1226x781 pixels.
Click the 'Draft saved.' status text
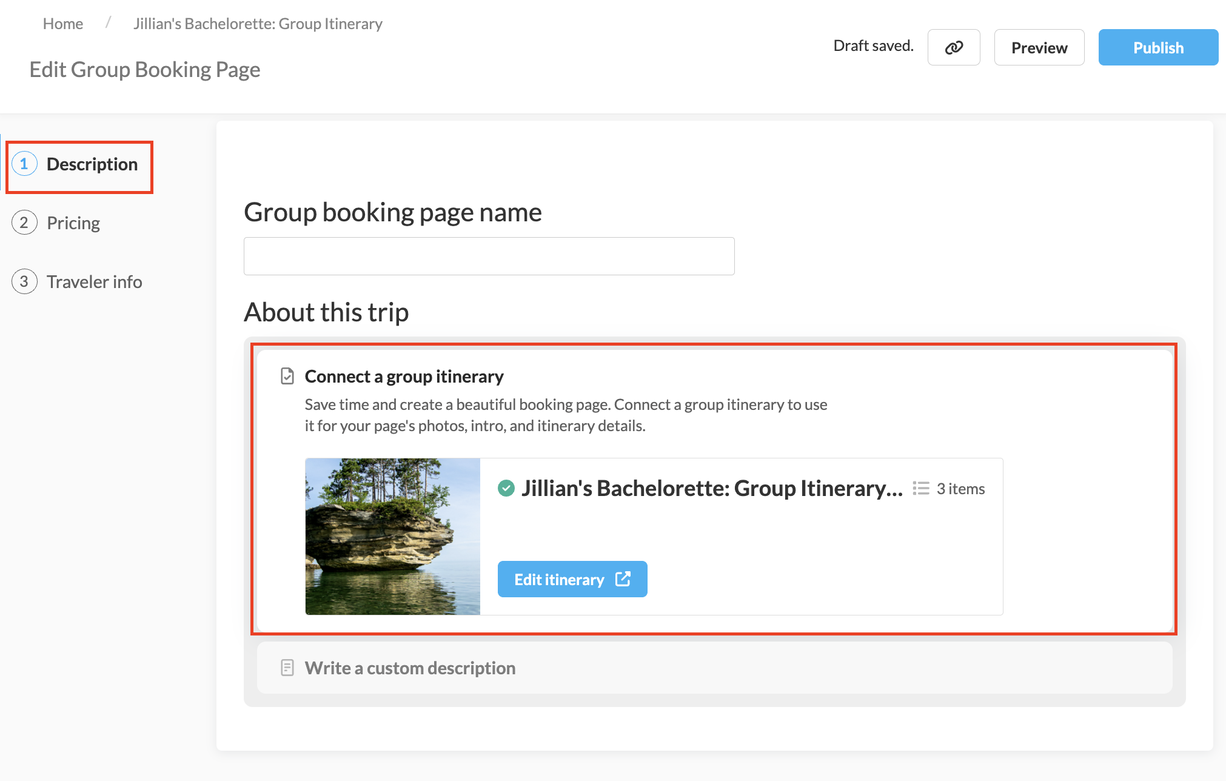873,45
